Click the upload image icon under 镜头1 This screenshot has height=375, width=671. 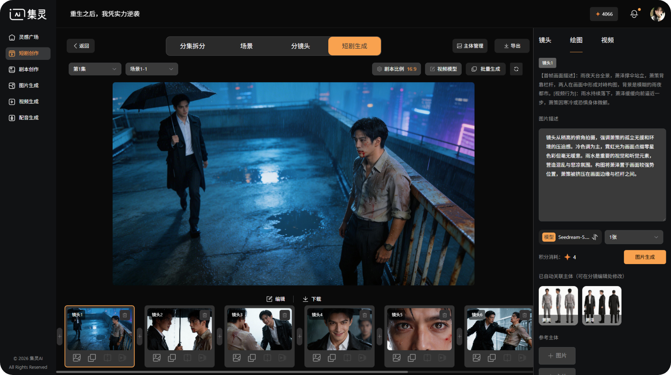pos(77,358)
